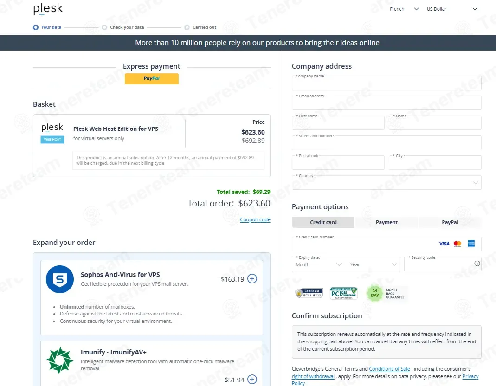Focus the Email address field
The height and width of the screenshot is (386, 496).
click(386, 103)
